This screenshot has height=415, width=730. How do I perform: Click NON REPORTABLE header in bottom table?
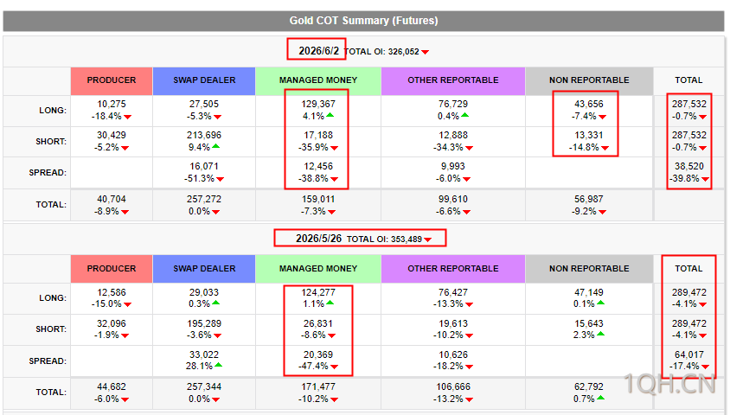tap(589, 268)
